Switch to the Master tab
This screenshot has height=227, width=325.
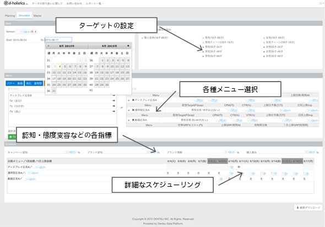[37, 16]
